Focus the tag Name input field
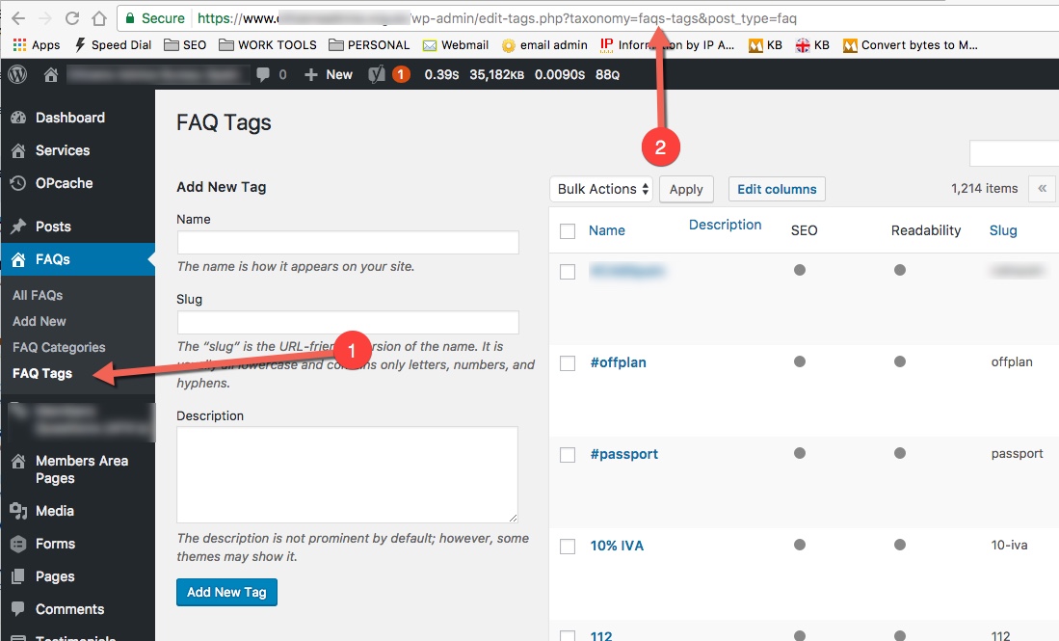The image size is (1059, 641). (348, 243)
